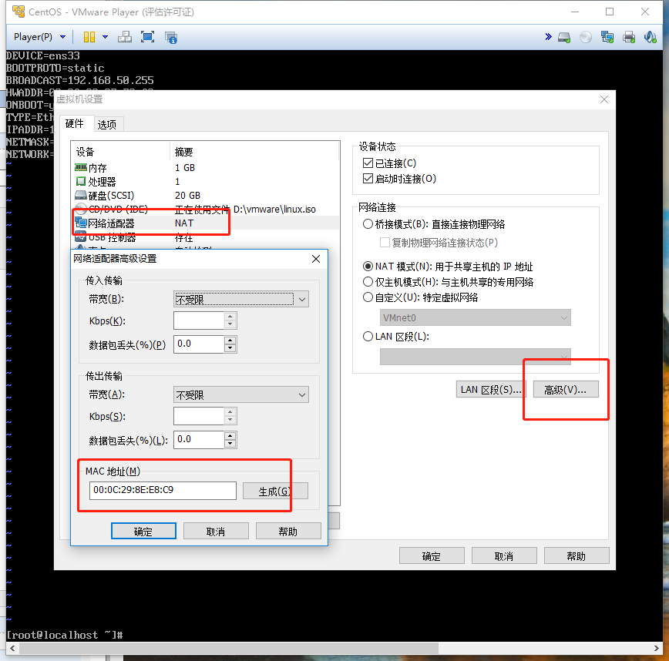Click send Ctrl+Alt+Del icon in toolbar

point(125,37)
